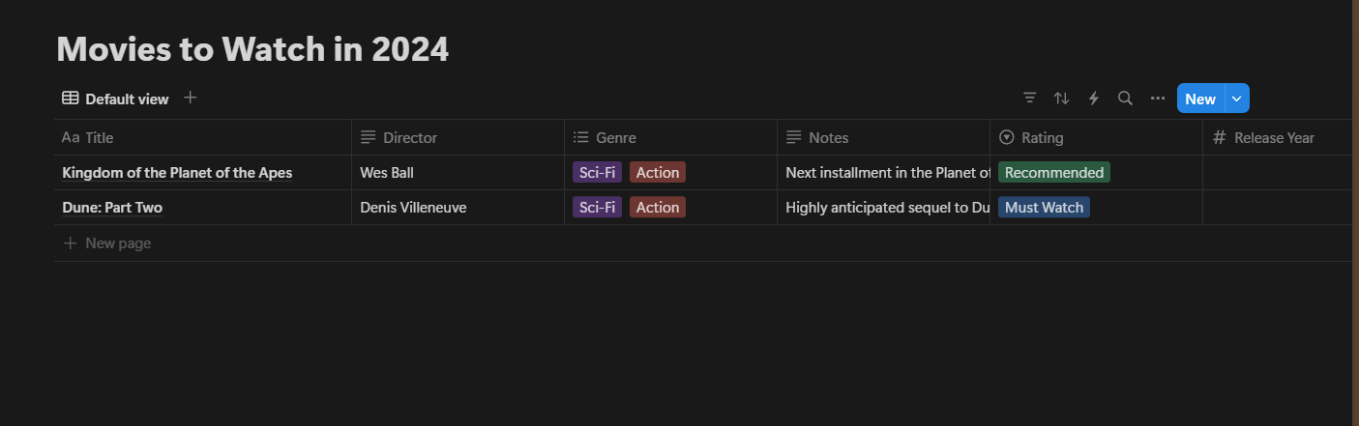Click the blue New button
Image resolution: width=1359 pixels, height=426 pixels.
coord(1200,99)
